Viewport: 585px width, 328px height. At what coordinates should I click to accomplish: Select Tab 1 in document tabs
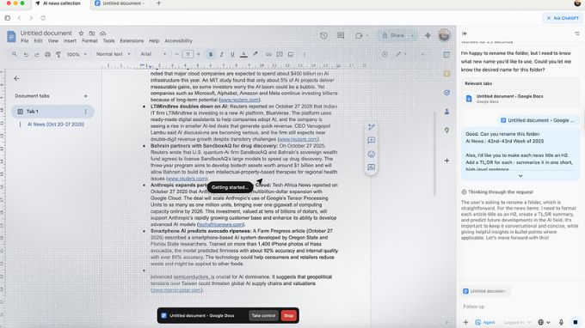pyautogui.click(x=52, y=112)
